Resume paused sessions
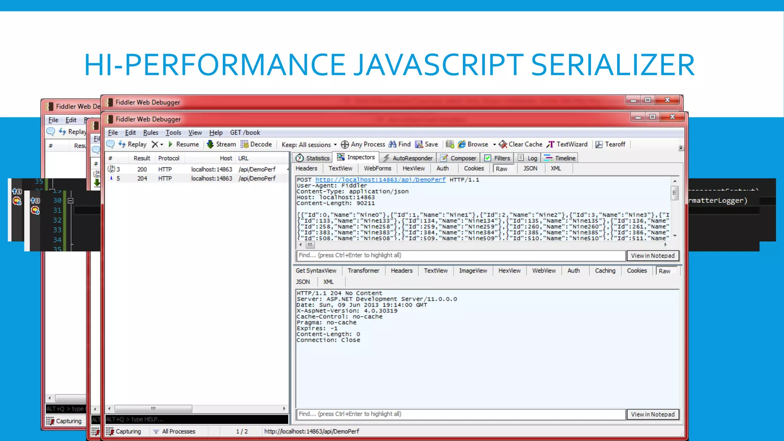Image resolution: width=784 pixels, height=441 pixels. (183, 144)
